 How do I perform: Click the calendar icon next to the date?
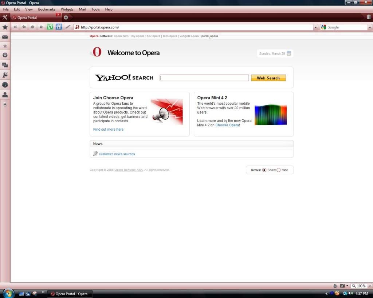tap(289, 53)
